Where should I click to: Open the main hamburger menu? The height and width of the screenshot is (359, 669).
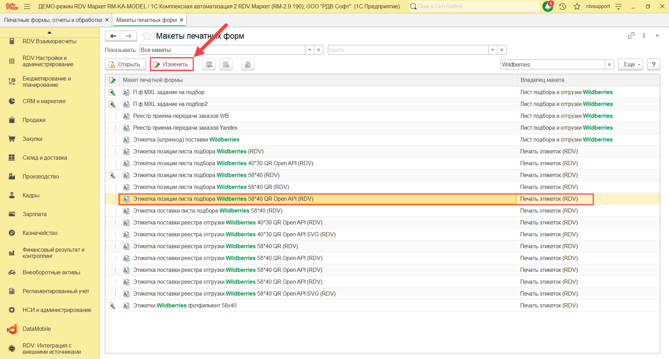(27, 6)
